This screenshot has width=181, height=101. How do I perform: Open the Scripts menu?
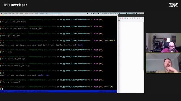tap(26, 13)
